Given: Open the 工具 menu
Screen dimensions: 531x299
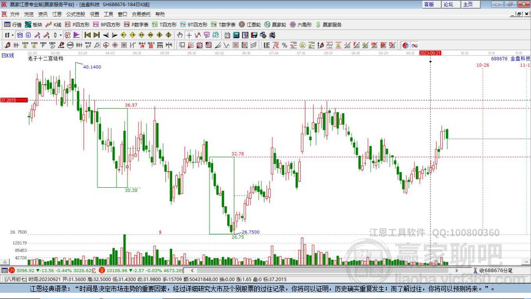Looking at the screenshot, I should (108, 14).
